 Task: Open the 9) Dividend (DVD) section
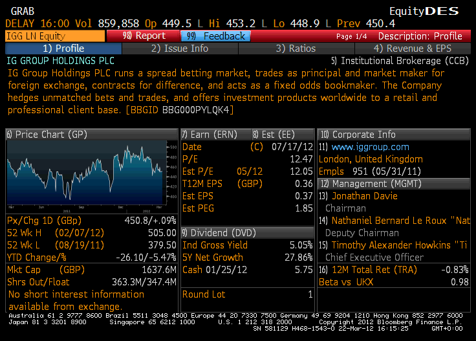[x=248, y=233]
